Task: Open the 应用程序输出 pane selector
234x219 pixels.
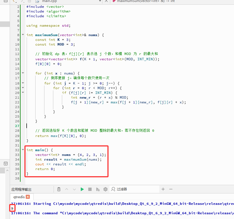Action: pyautogui.click(x=21, y=190)
